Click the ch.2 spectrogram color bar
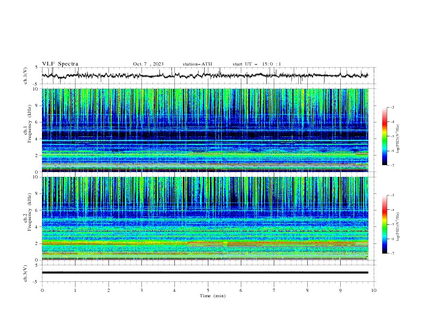 pyautogui.click(x=385, y=224)
